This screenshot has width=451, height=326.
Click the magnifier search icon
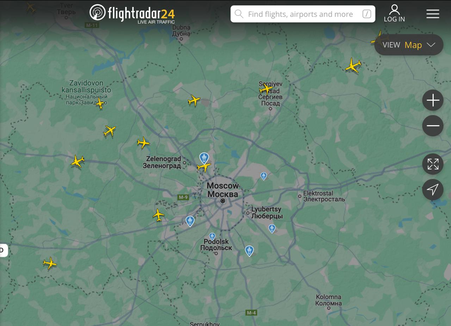tap(239, 14)
